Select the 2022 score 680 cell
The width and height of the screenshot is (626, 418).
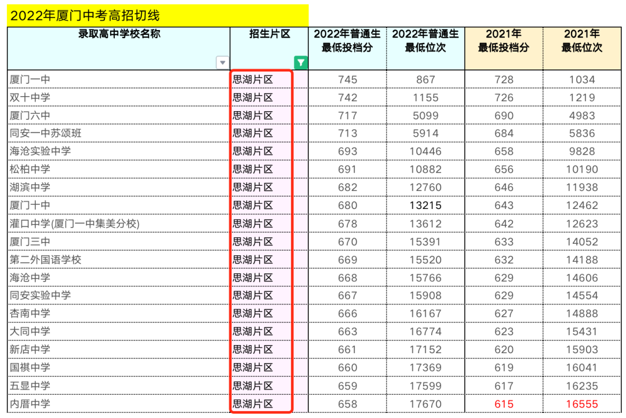point(347,206)
